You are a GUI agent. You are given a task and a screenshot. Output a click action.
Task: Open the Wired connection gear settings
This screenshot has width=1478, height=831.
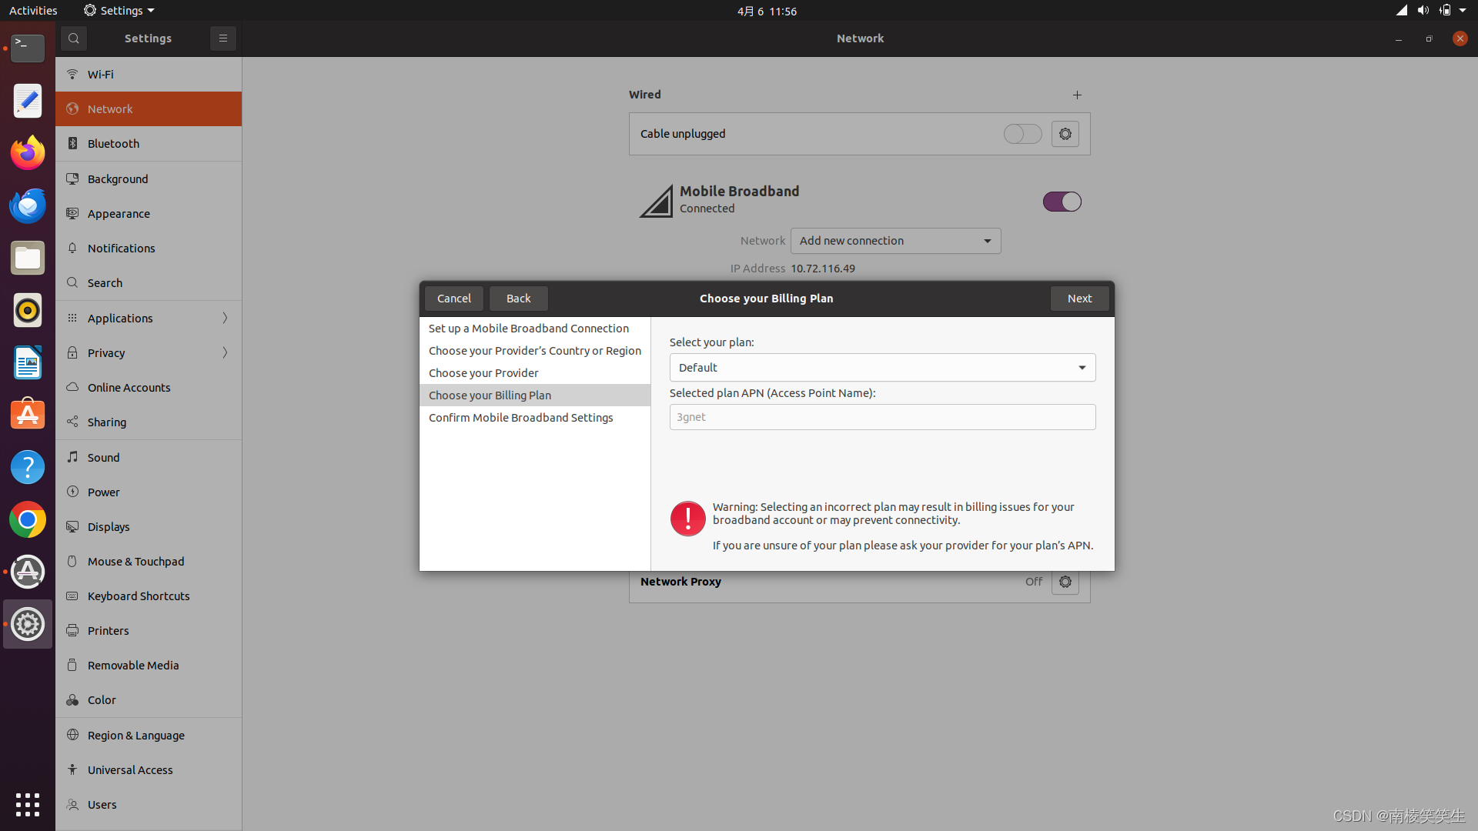(1065, 134)
